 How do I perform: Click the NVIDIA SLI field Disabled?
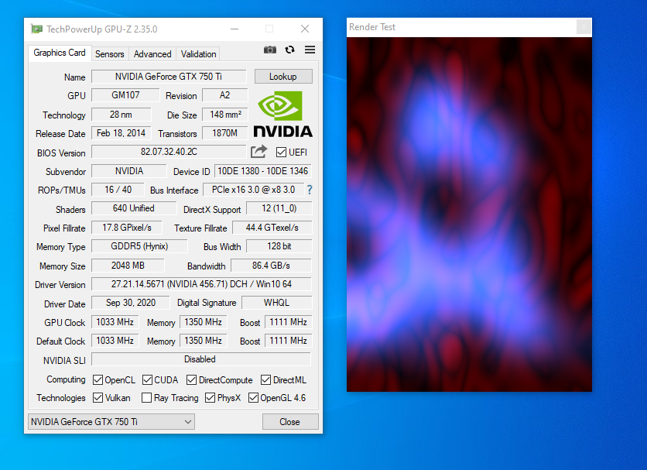[201, 359]
